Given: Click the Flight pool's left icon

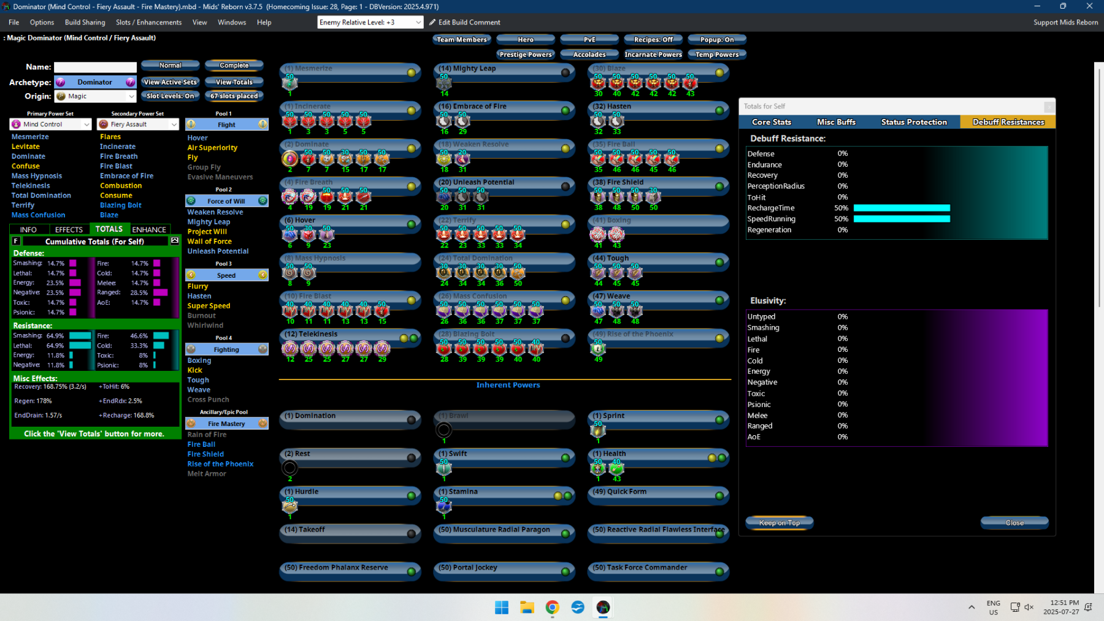Looking at the screenshot, I should pyautogui.click(x=191, y=124).
